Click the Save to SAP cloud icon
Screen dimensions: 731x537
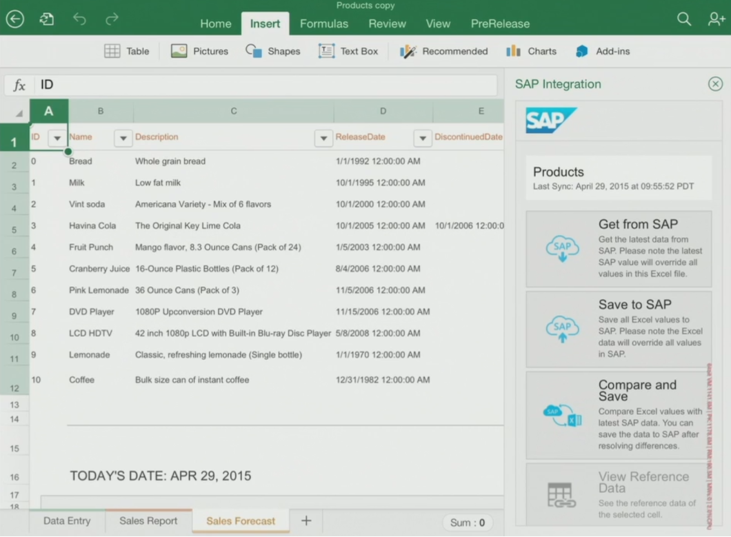(562, 329)
